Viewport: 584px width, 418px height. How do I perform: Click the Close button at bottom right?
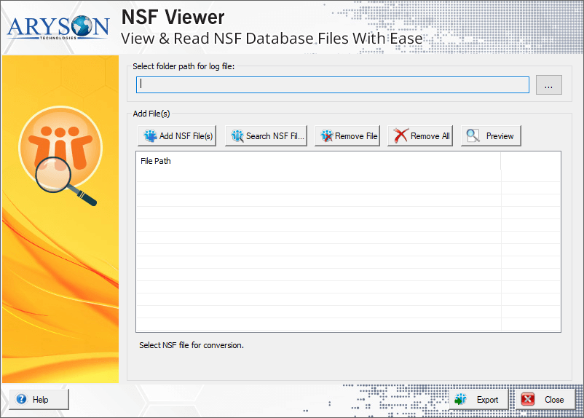(545, 400)
